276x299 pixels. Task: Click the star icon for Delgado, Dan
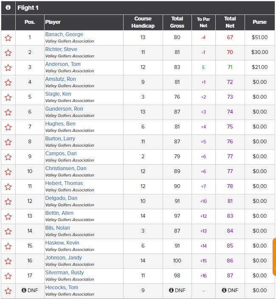pyautogui.click(x=8, y=202)
